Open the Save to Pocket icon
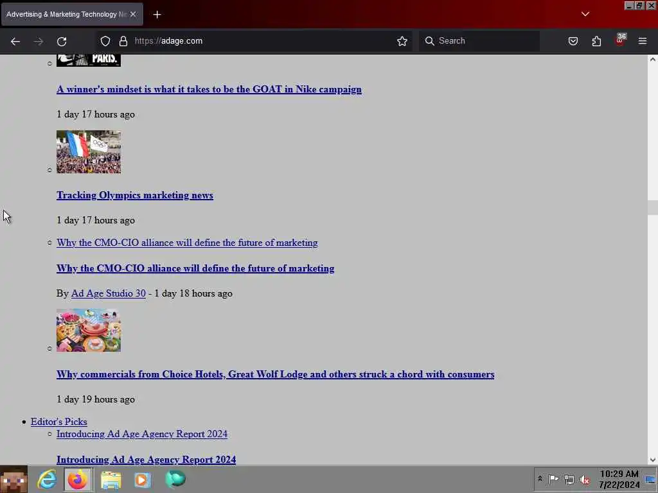Viewport: 658px width, 493px height. (573, 41)
